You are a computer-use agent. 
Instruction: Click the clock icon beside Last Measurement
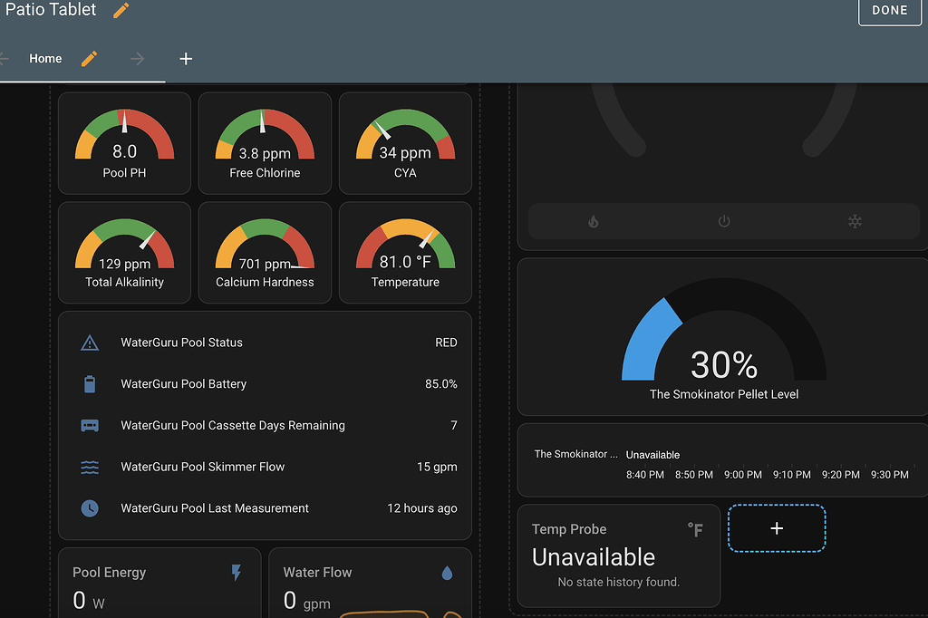[90, 508]
